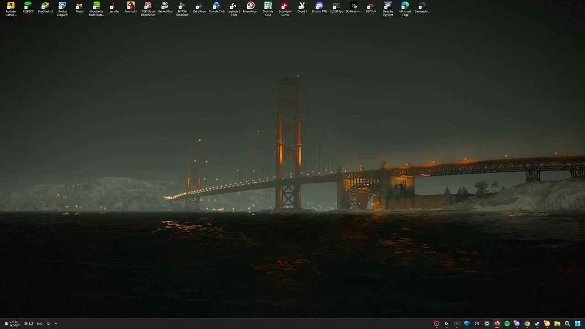585x329 pixels.
Task: Select the BakkesMod desktop icon
Action: [x=165, y=8]
